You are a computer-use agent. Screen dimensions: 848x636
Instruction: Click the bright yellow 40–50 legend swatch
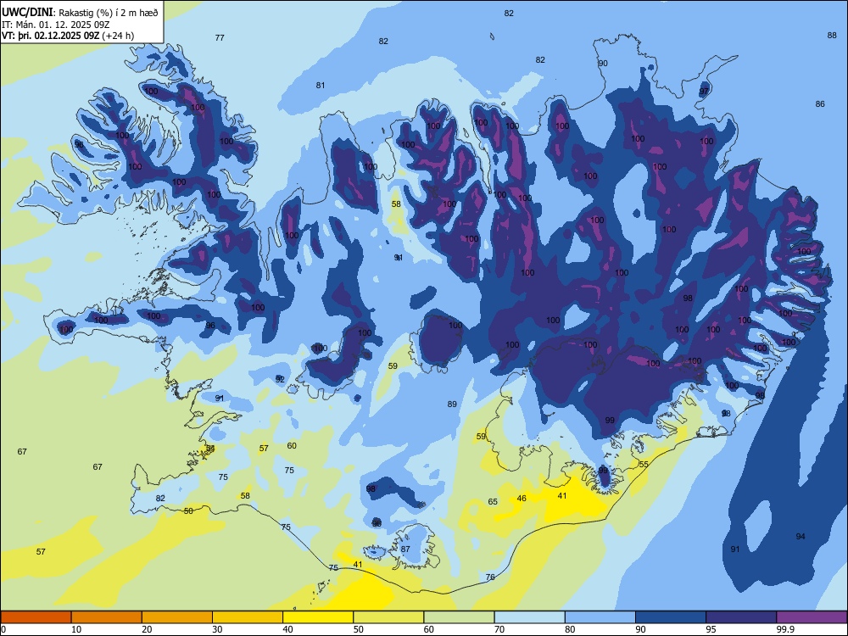tap(318, 617)
